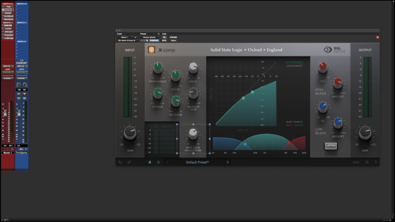Click the X-comp orange power icon
395x222 pixels.
click(151, 50)
